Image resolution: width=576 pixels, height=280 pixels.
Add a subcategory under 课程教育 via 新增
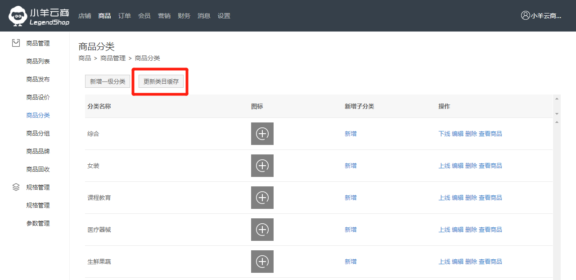click(350, 198)
